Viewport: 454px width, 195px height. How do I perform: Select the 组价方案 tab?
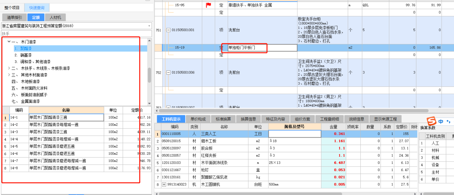tap(302, 119)
